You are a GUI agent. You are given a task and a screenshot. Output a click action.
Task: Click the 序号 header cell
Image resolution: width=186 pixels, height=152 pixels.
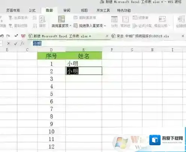[51, 56]
